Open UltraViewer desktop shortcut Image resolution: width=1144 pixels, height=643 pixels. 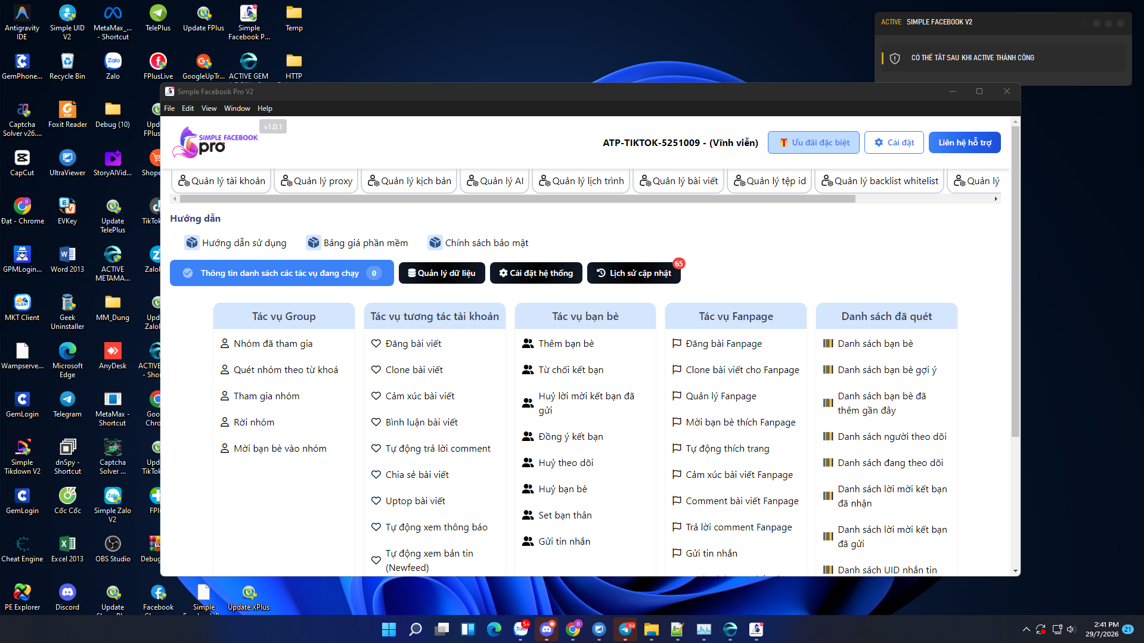67,163
